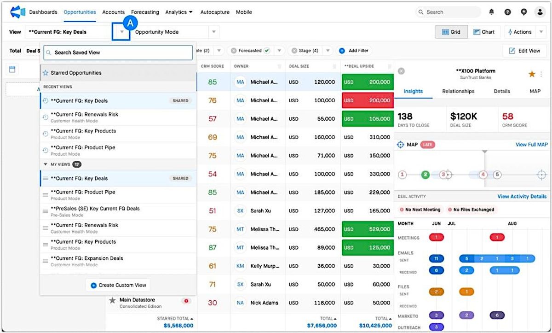The width and height of the screenshot is (552, 333).
Task: Switch to Chart view
Action: (484, 32)
